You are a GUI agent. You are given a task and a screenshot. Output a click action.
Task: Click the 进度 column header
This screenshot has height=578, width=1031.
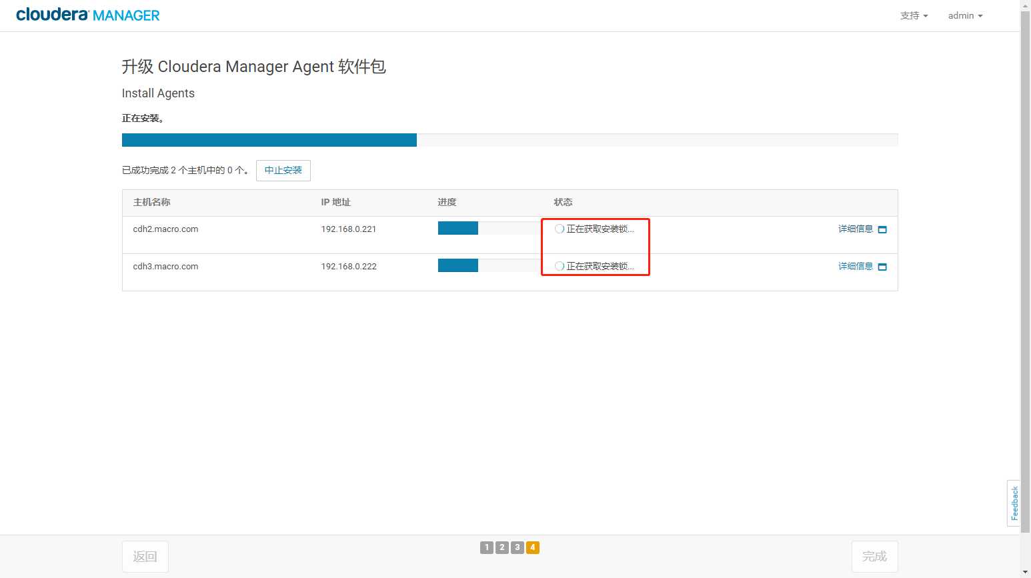(x=447, y=202)
